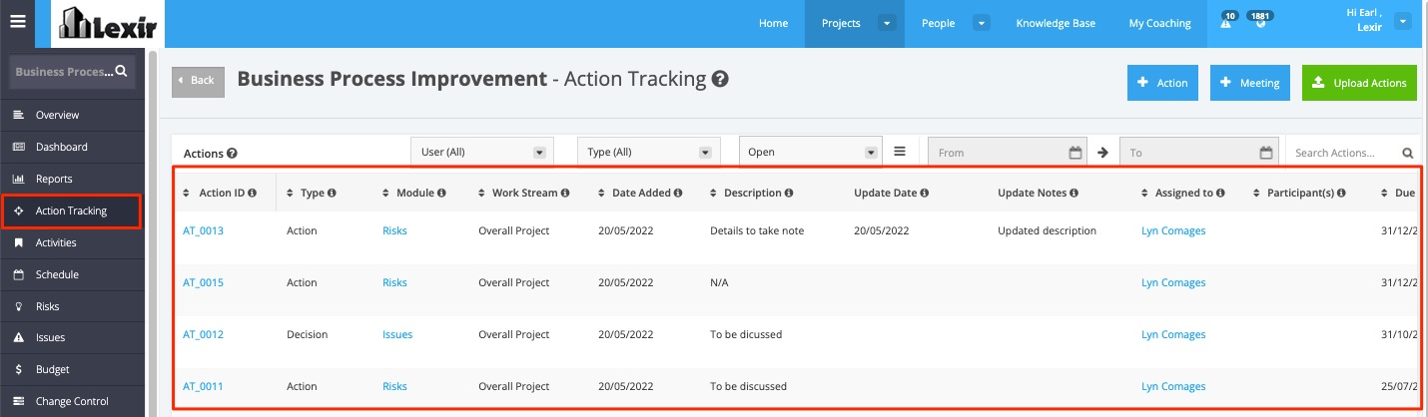Open Knowledge Base in top navigation
The width and height of the screenshot is (1428, 417).
1056,23
